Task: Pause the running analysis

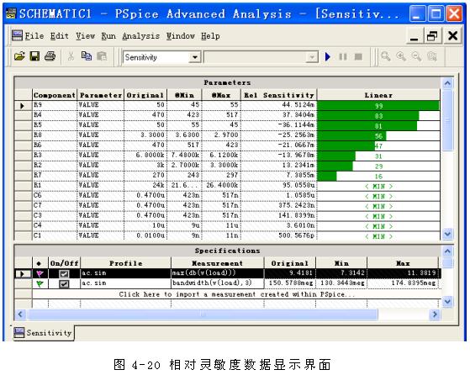Action: 342,56
